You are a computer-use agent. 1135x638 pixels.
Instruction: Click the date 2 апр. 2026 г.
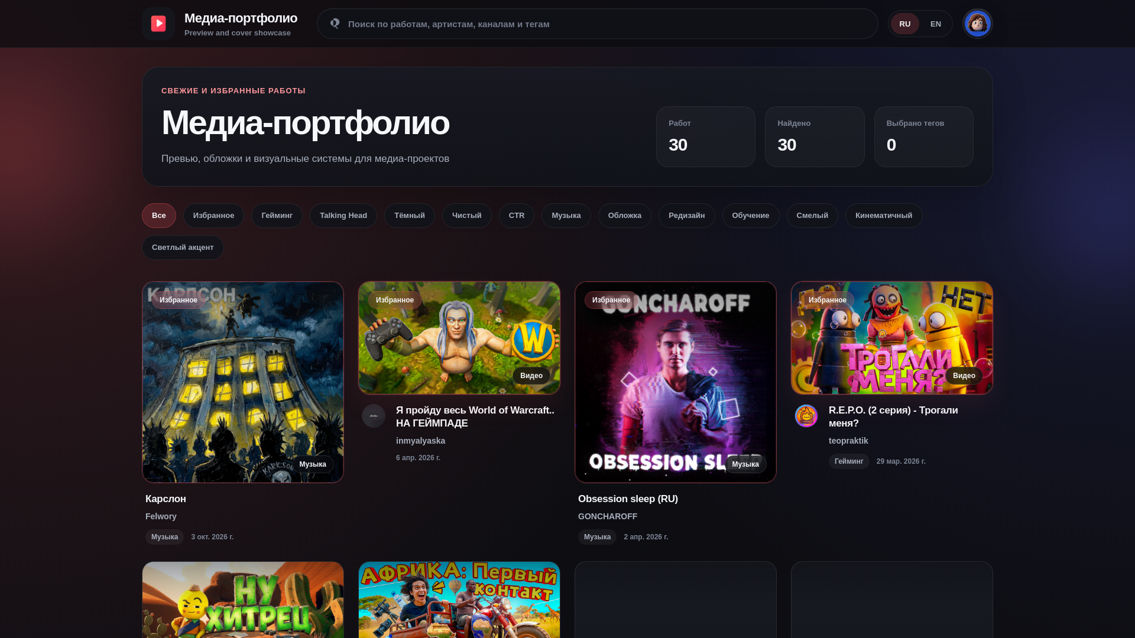[646, 537]
